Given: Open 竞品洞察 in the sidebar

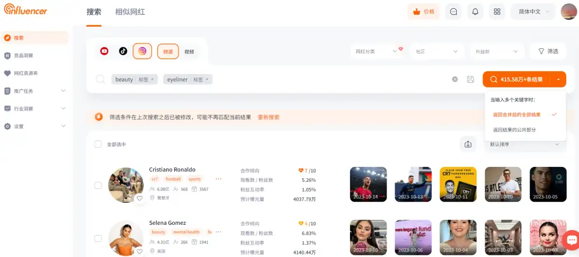Looking at the screenshot, I should (x=35, y=55).
